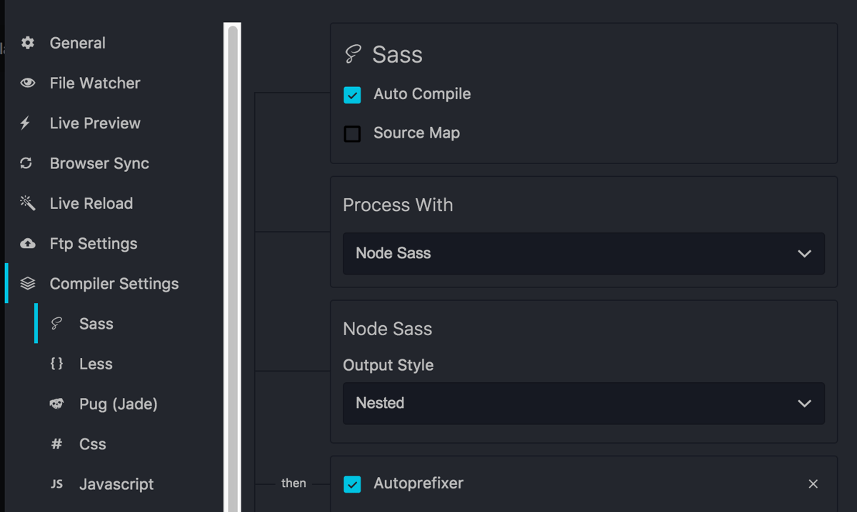This screenshot has height=512, width=857.
Task: Select the File Watcher eye icon
Action: [x=27, y=83]
